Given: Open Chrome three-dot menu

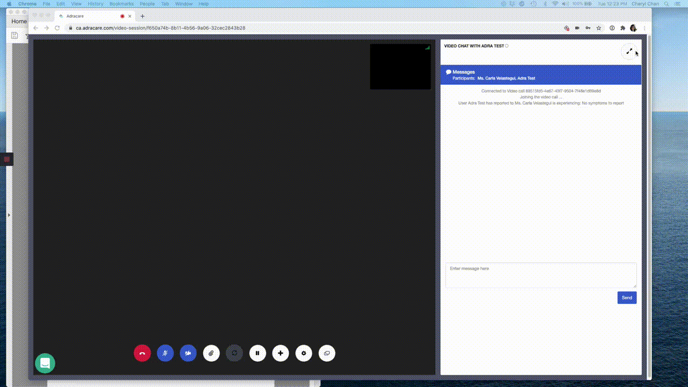Looking at the screenshot, I should [x=644, y=28].
